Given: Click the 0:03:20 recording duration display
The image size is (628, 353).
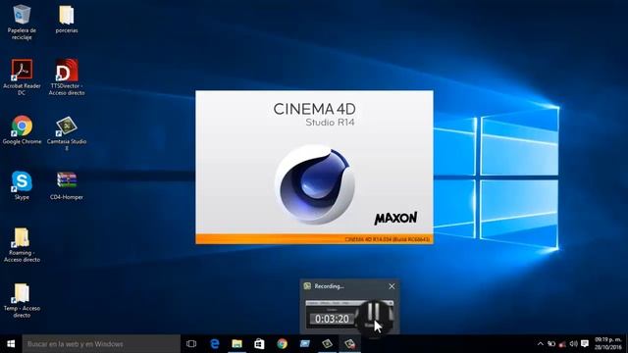Looking at the screenshot, I should click(x=332, y=319).
